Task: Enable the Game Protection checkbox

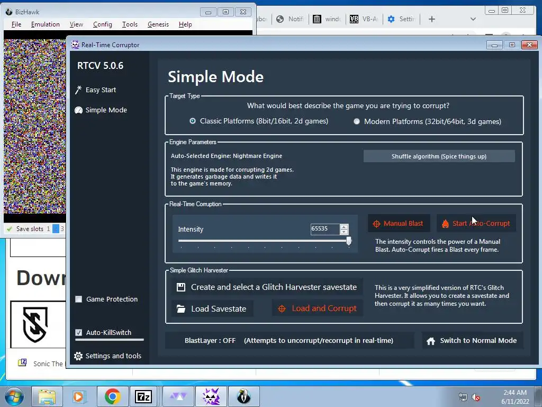Action: click(79, 299)
